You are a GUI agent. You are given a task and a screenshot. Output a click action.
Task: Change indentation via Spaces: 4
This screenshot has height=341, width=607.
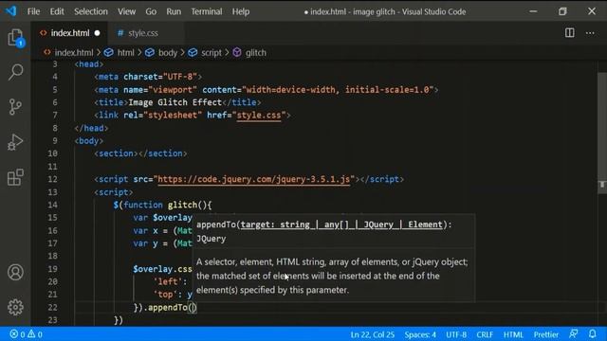coord(420,334)
